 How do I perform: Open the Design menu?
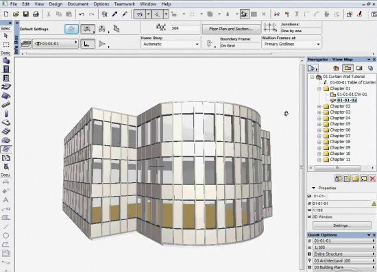coord(56,4)
